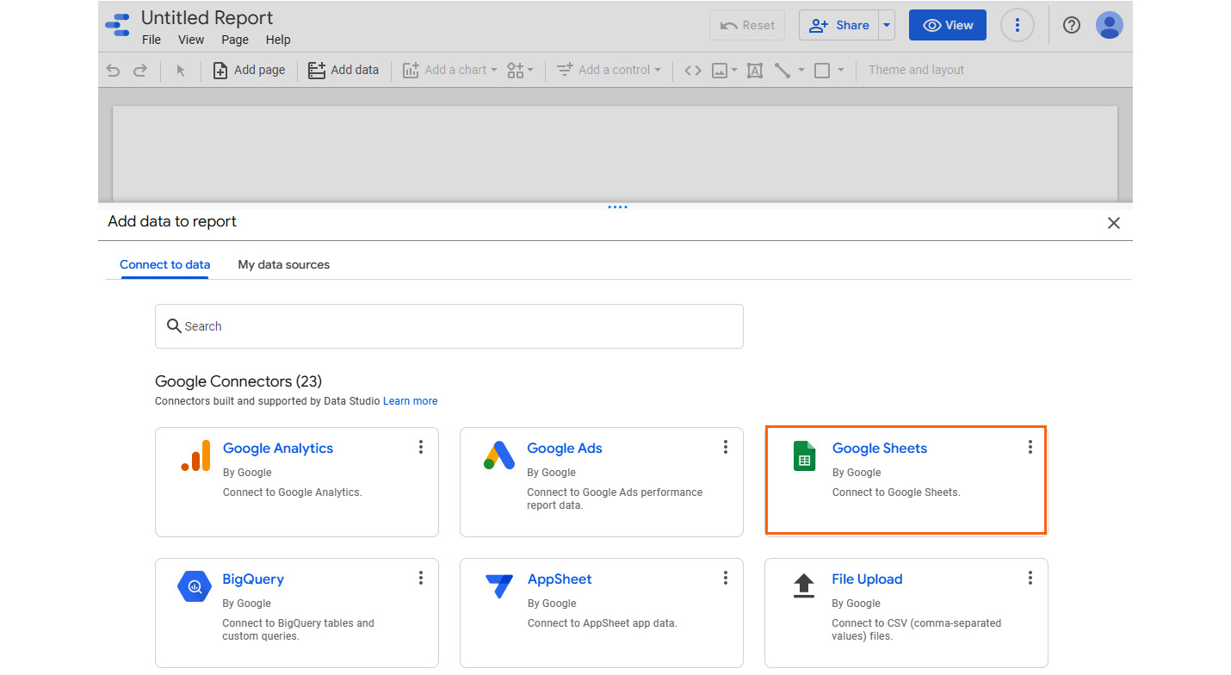The width and height of the screenshot is (1231, 675).
Task: Click the line drawing tool icon
Action: (x=782, y=71)
